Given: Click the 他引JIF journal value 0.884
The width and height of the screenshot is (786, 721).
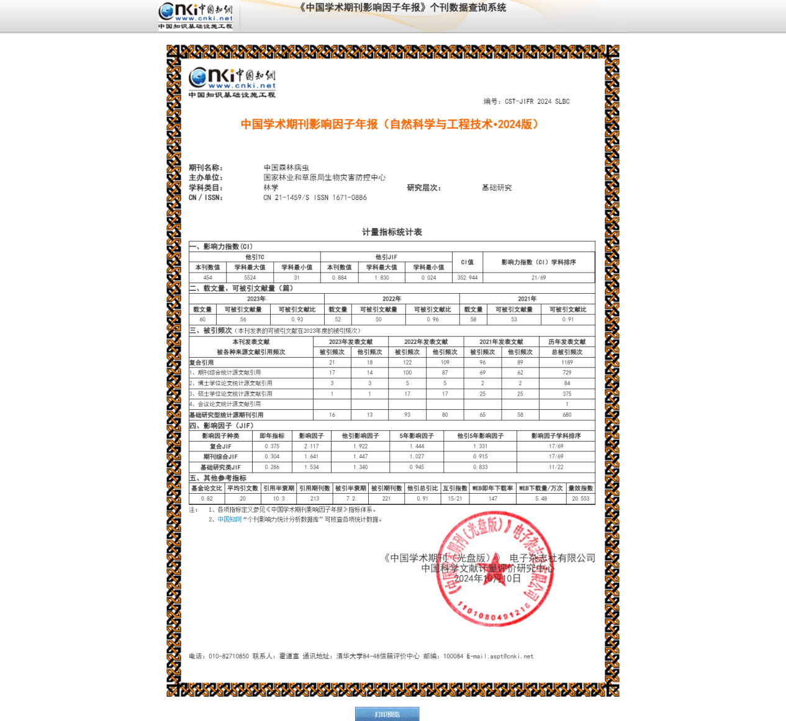Looking at the screenshot, I should pyautogui.click(x=339, y=278).
